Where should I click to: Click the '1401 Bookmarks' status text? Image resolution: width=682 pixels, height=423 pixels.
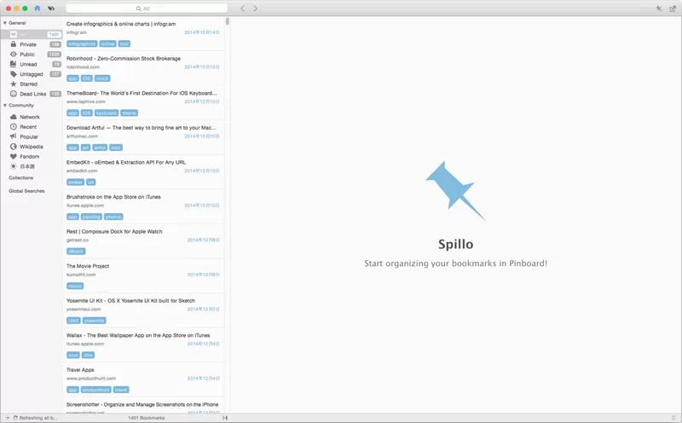146,418
